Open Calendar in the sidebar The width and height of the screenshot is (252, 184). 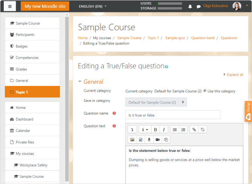pos(32,131)
